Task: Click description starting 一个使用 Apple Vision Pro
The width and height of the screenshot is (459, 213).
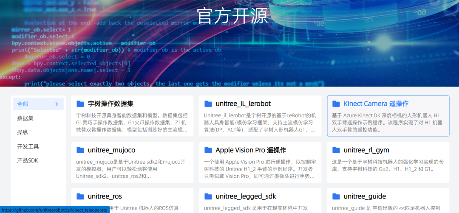Action: pos(260,169)
